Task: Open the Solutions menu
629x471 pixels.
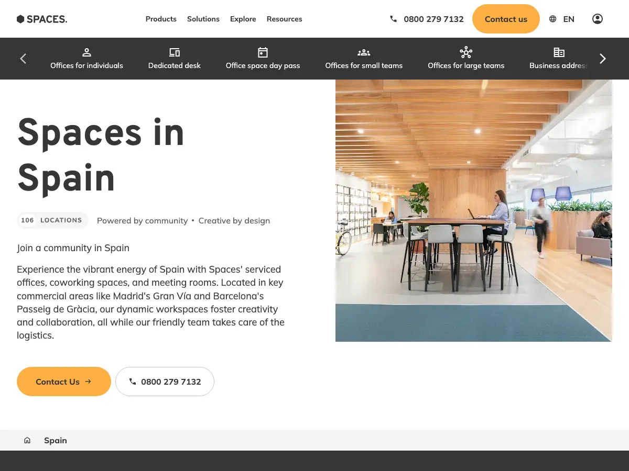Action: pos(203,19)
